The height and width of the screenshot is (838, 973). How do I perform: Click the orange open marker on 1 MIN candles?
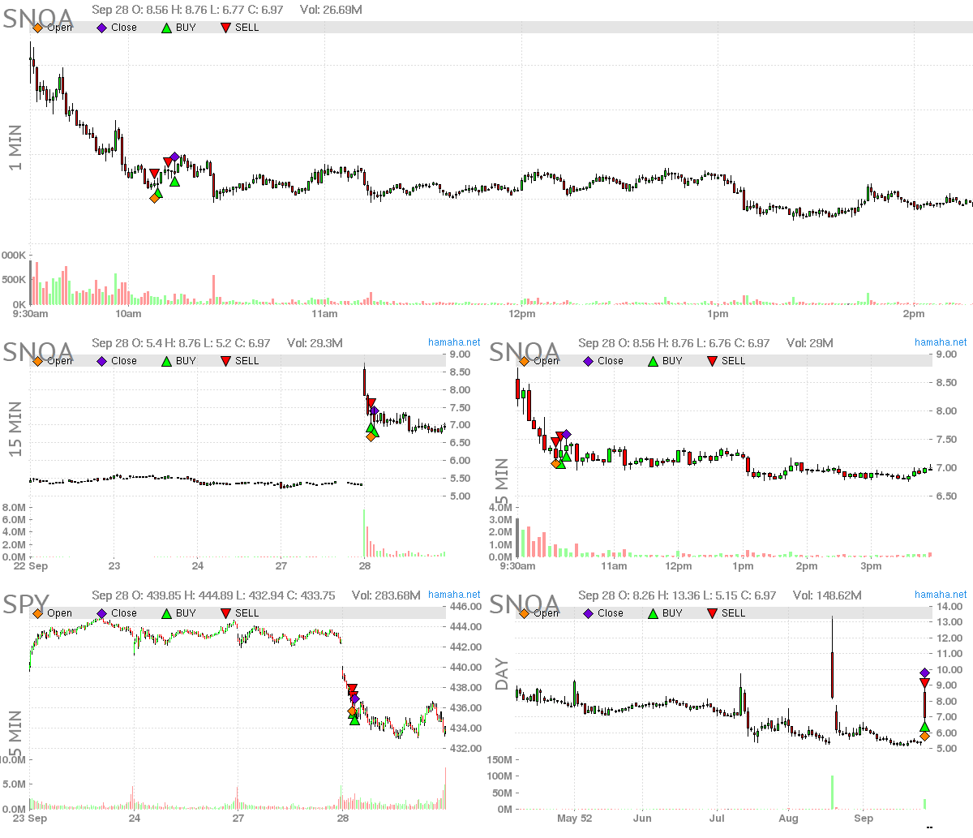155,197
